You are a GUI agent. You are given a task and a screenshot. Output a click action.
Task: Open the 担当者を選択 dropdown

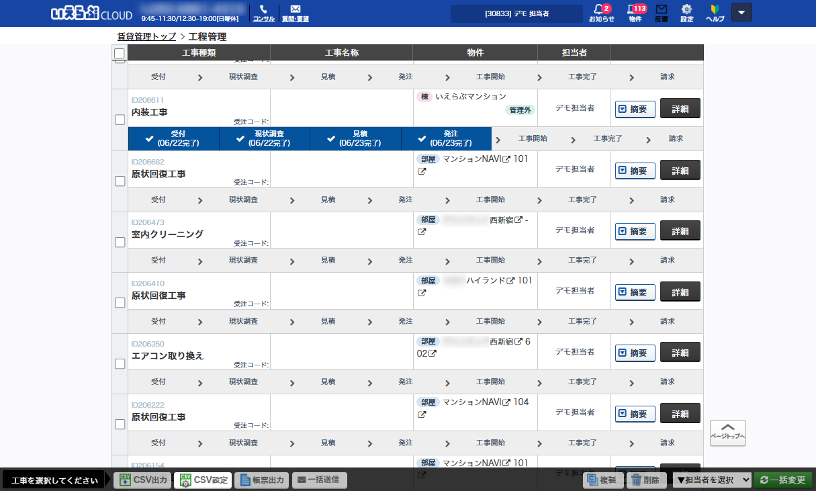tap(712, 480)
